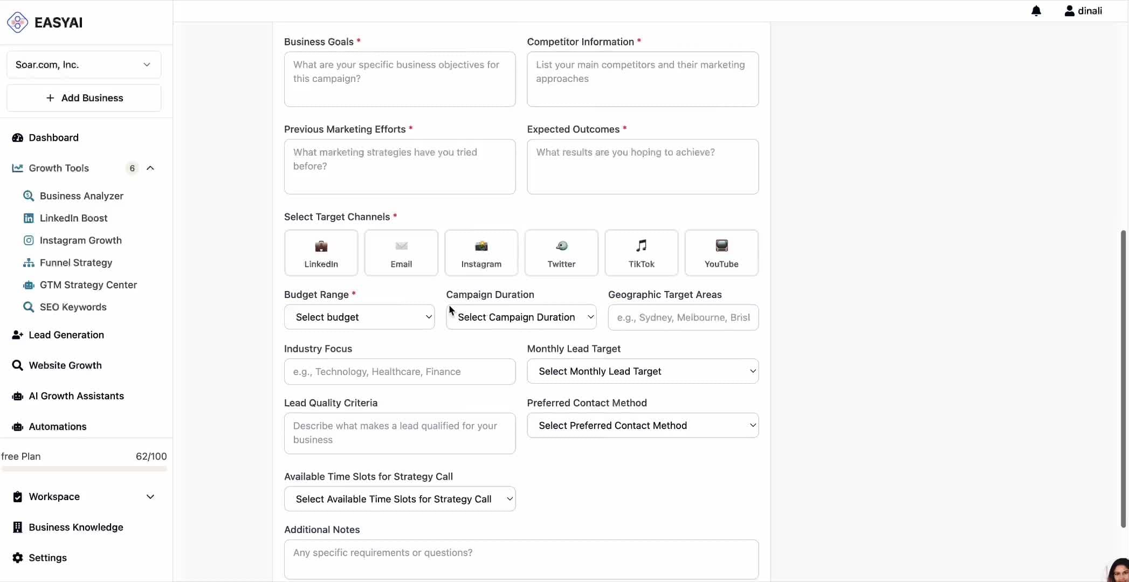The image size is (1129, 582).
Task: Click the Automations robot icon
Action: coord(17,427)
